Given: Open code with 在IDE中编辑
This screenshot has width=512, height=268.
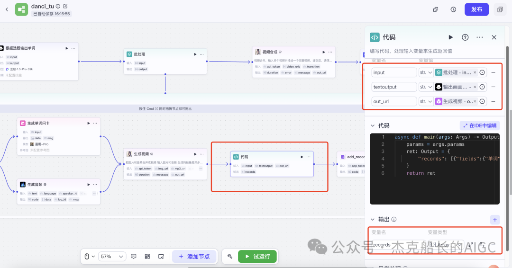Looking at the screenshot, I should click(480, 125).
